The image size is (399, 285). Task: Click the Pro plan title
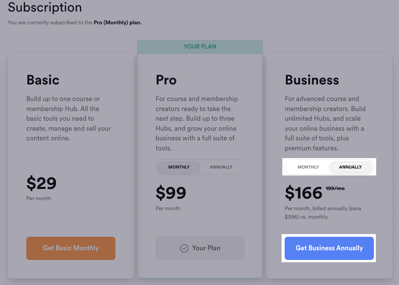(x=166, y=80)
